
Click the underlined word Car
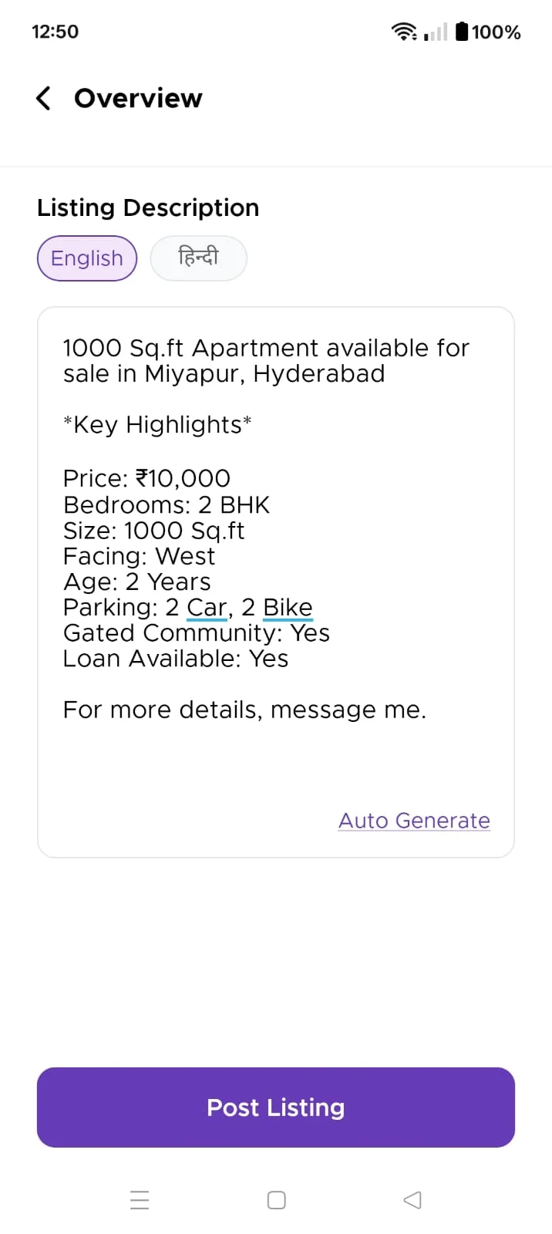(x=207, y=608)
